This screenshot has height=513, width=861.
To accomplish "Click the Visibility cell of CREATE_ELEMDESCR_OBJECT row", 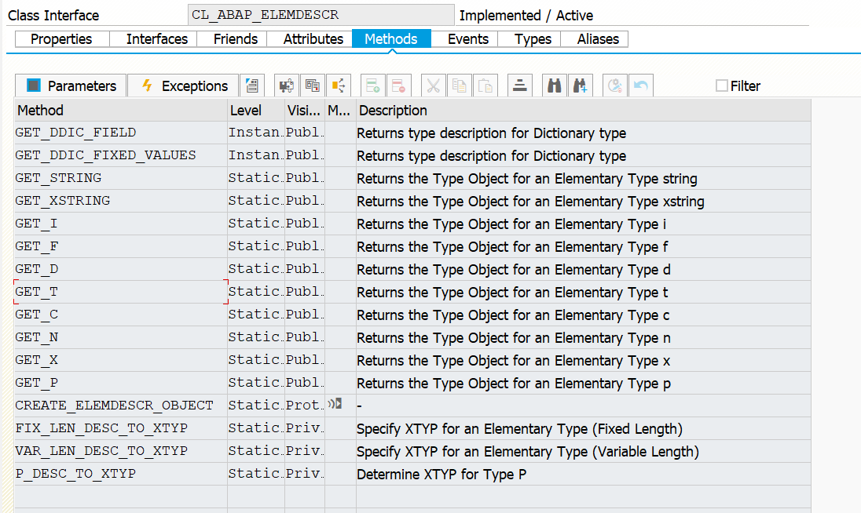I will [x=305, y=406].
